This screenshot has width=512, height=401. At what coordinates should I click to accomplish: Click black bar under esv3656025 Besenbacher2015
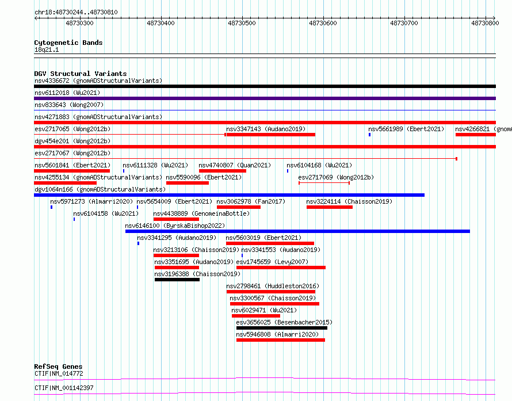(282, 328)
